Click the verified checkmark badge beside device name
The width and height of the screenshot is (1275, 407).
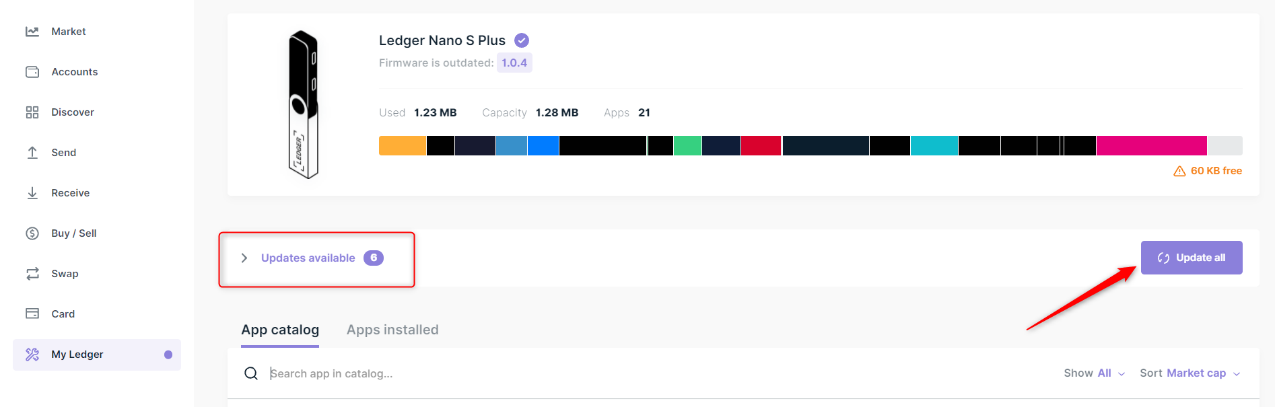point(522,40)
